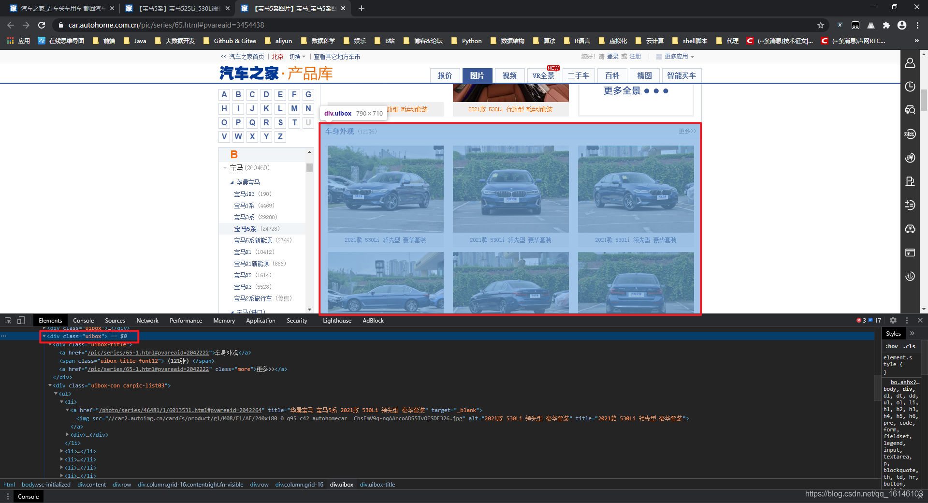Open the user account icon in right sidebar

click(x=910, y=63)
